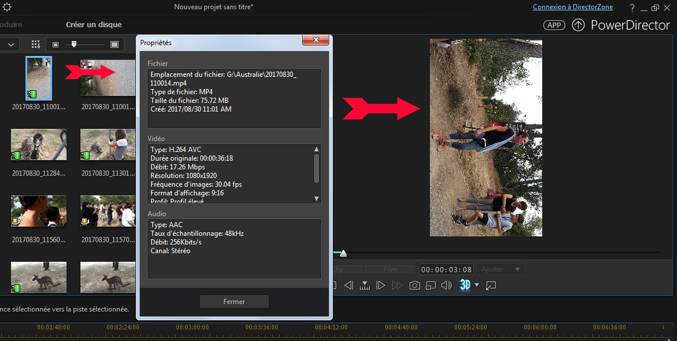Open the seek-by unit control
Image resolution: width=677 pixels, height=341 pixels.
pyautogui.click(x=365, y=286)
